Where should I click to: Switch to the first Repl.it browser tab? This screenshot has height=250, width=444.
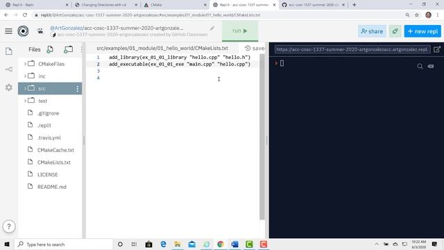point(36,5)
